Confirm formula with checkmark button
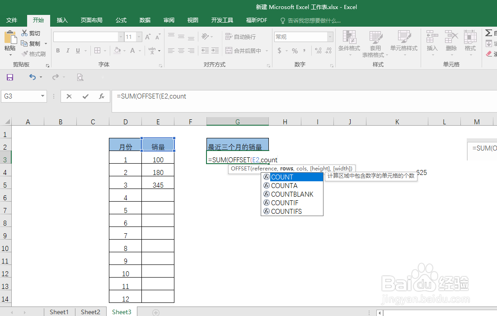The height and width of the screenshot is (316, 497). [x=85, y=96]
